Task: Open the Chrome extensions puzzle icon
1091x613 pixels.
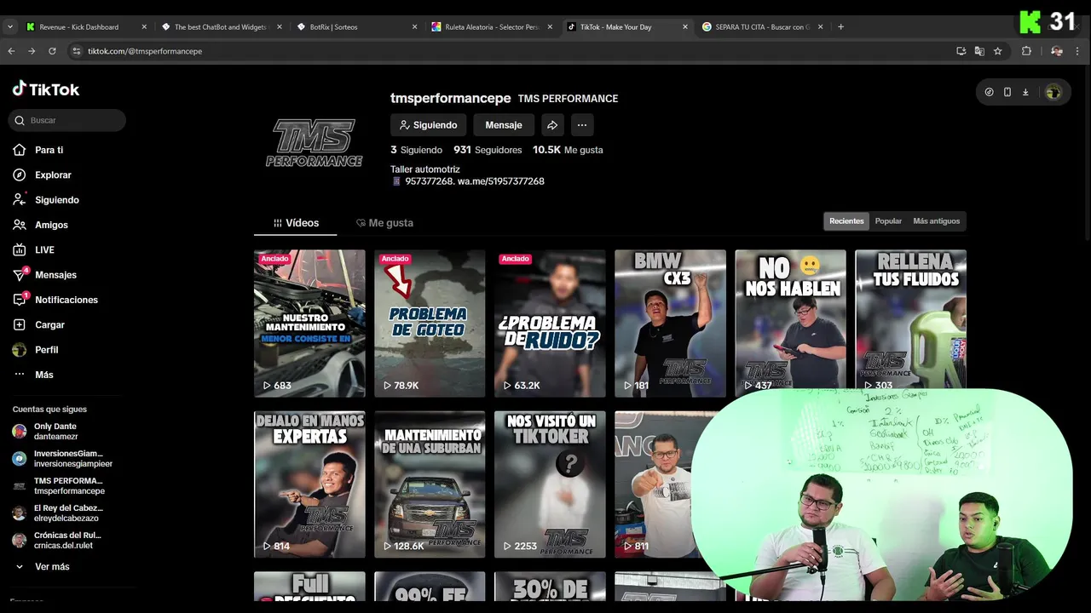Action: point(1026,51)
